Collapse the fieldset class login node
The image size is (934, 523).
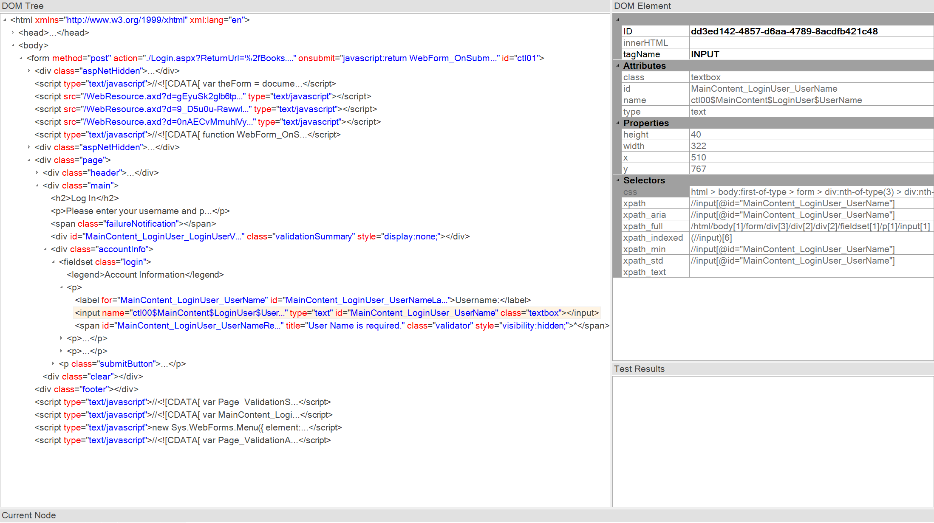53,261
